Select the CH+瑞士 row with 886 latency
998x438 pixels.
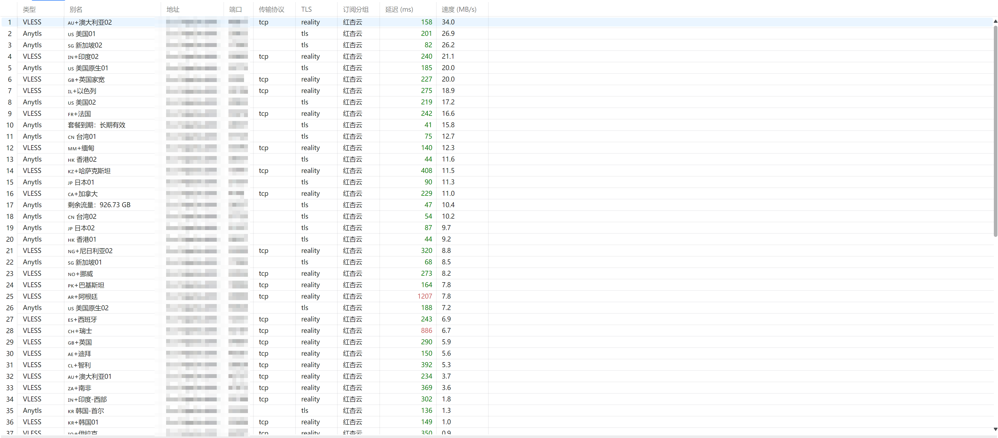(x=497, y=331)
